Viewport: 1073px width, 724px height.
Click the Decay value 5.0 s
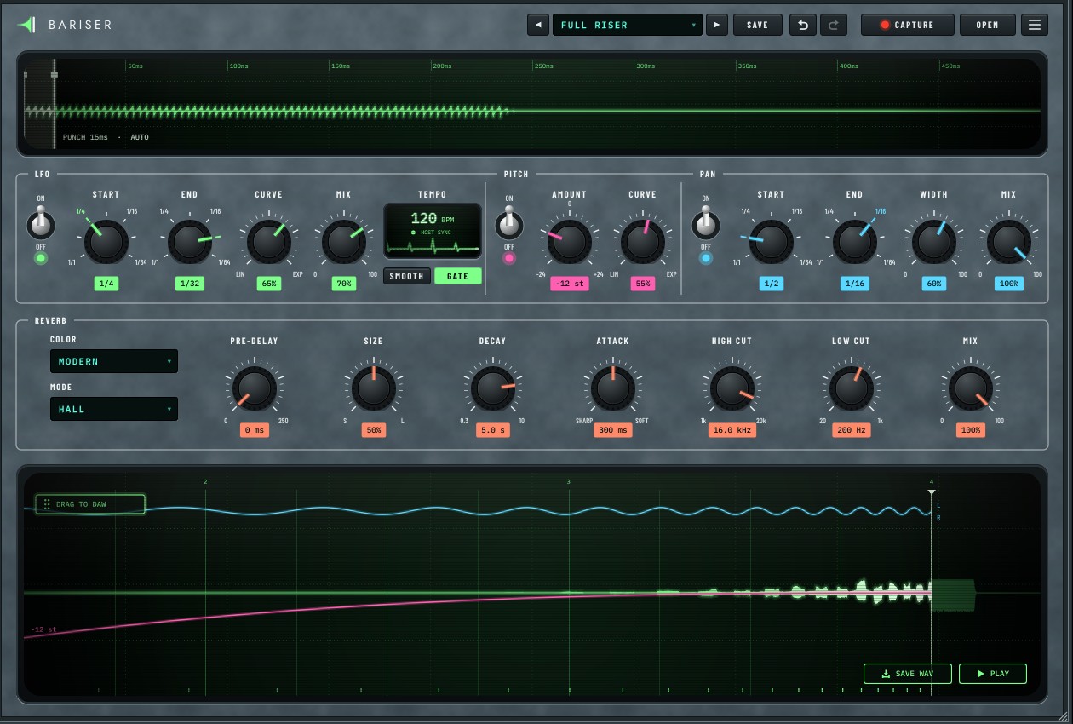[492, 430]
